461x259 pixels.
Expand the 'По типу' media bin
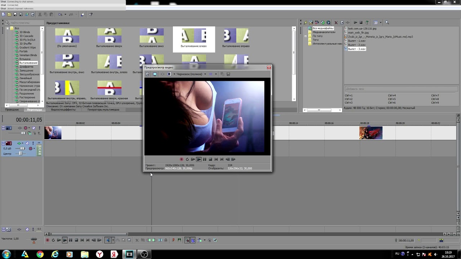[x=306, y=36]
